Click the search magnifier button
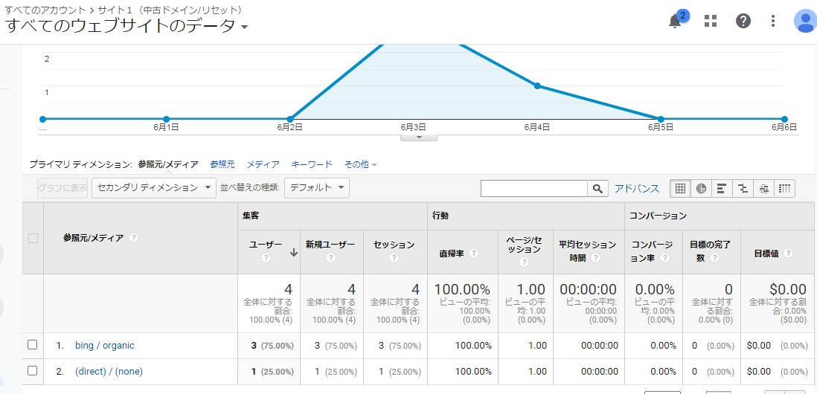817x394 pixels. [597, 189]
